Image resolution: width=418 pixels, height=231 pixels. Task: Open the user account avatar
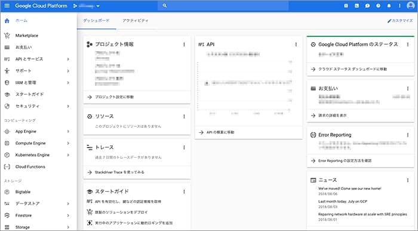411,5
